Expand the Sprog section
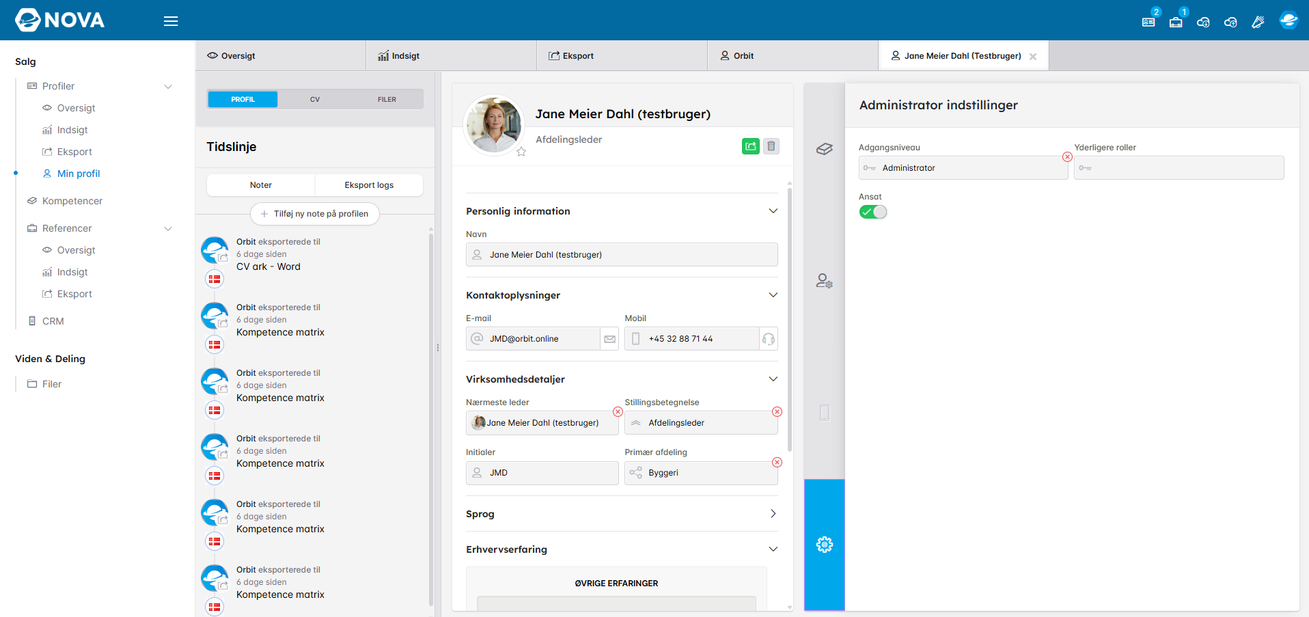The width and height of the screenshot is (1309, 617). coord(773,514)
